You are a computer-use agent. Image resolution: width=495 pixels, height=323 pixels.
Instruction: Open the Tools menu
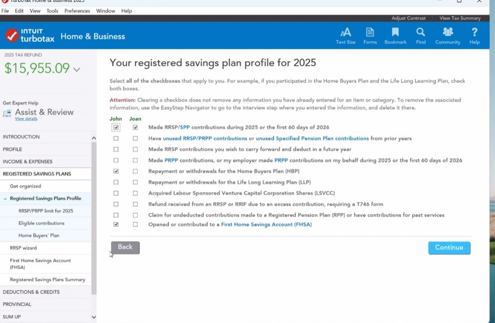[52, 11]
